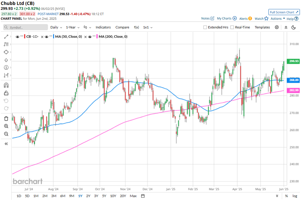Select the measure range tool
The height and width of the screenshot is (200, 301).
pos(6,75)
